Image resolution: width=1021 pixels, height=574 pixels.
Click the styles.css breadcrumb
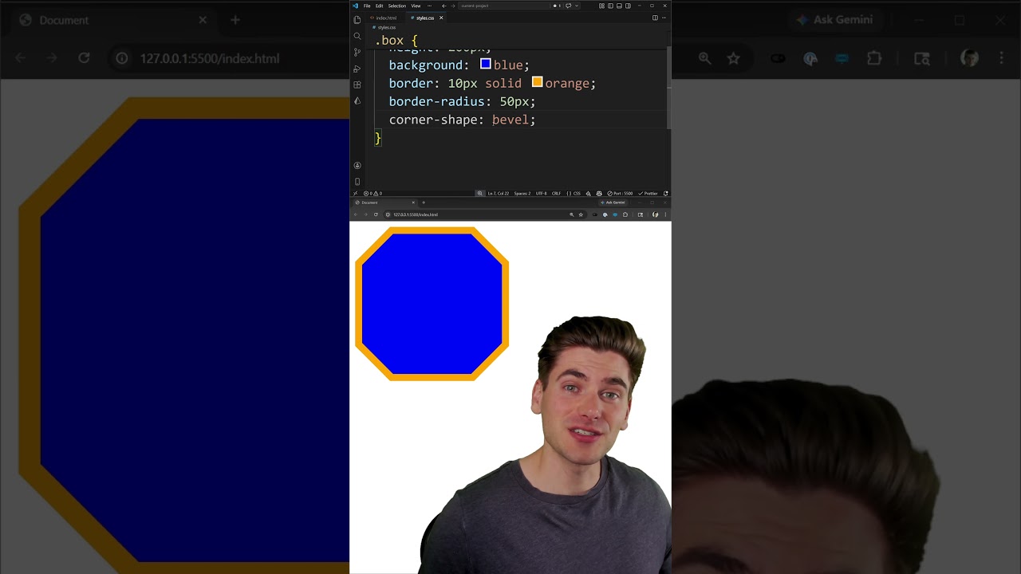[386, 27]
